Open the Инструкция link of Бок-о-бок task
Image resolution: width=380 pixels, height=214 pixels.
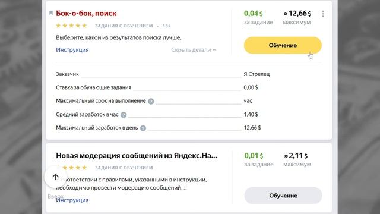click(72, 50)
